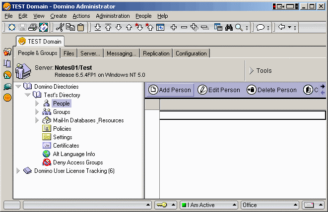Click the binoculars Find icon
Image resolution: width=328 pixels, height=212 pixels.
[x=229, y=27]
